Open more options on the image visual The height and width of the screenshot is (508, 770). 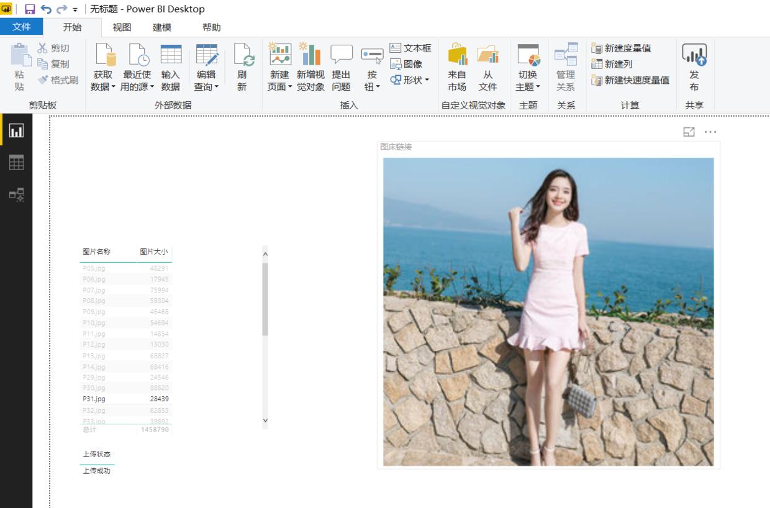(710, 132)
